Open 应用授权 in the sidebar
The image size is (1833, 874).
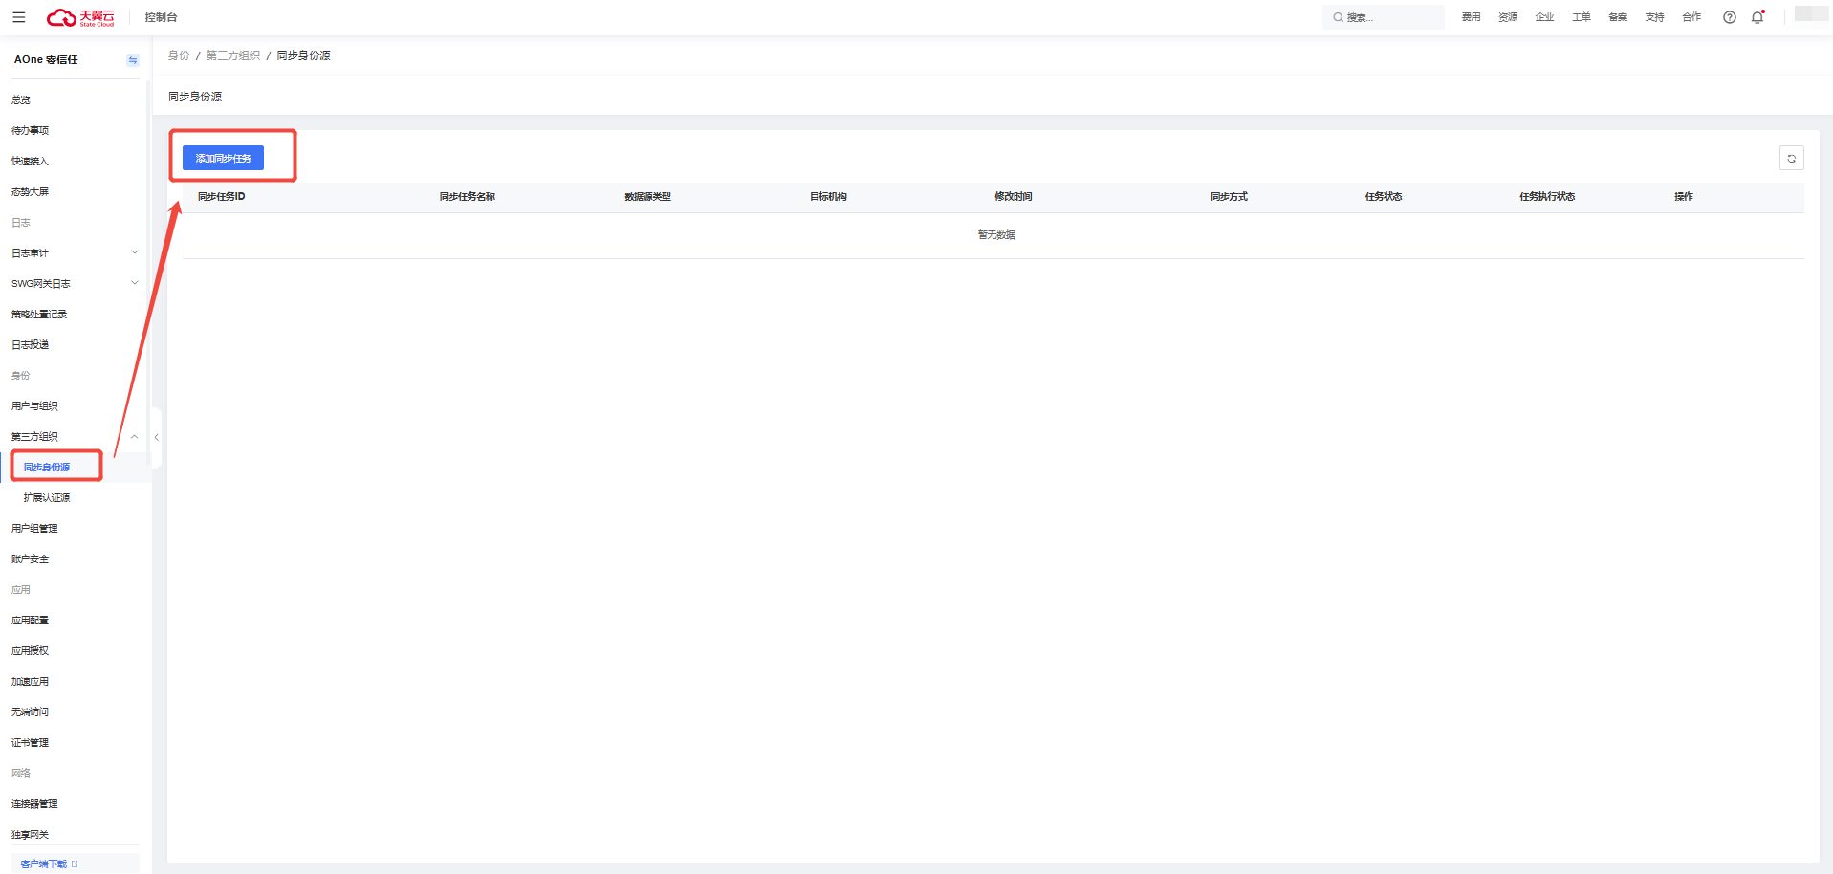(x=30, y=650)
